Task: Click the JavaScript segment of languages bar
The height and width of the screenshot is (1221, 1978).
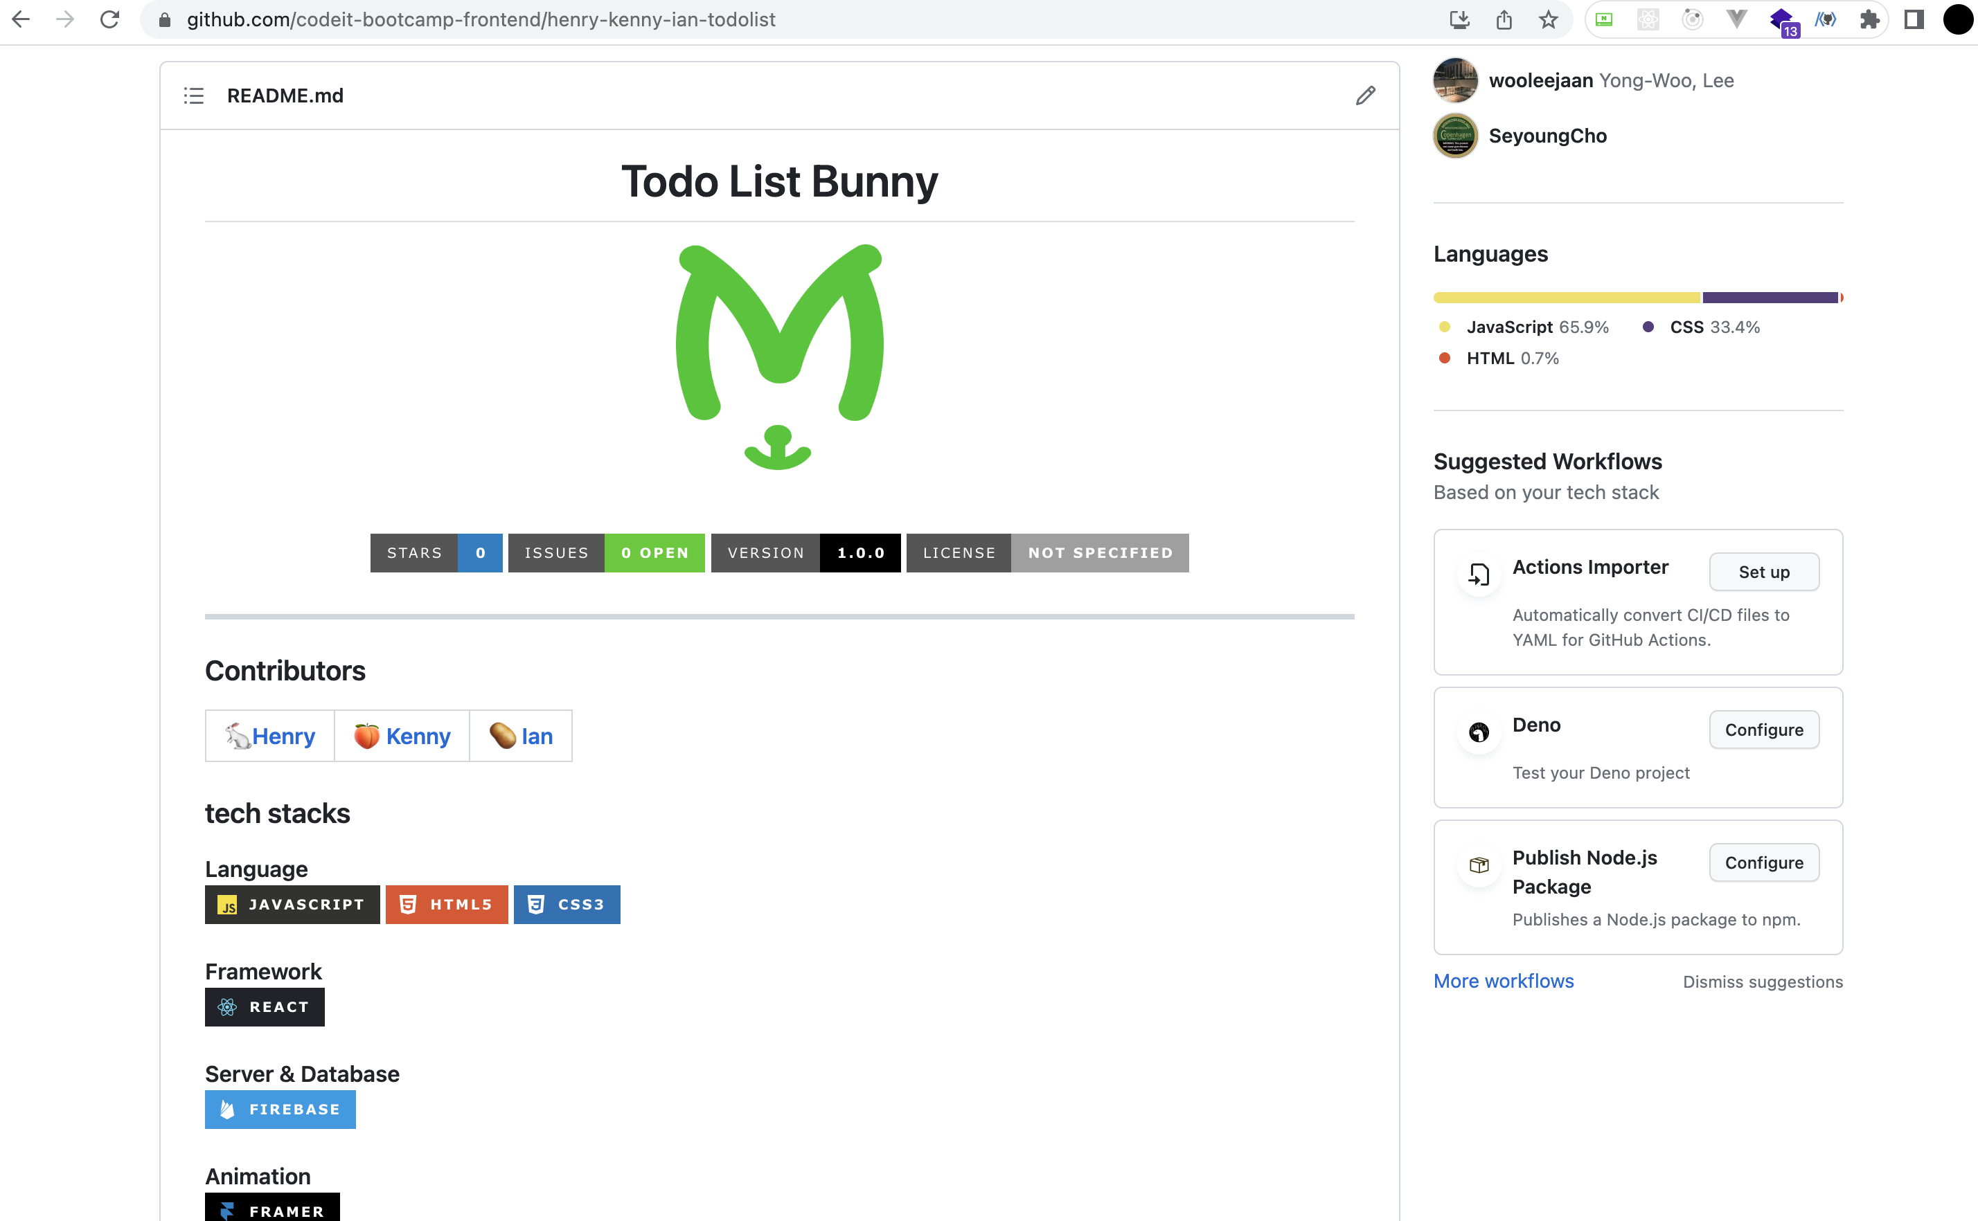Action: (x=1566, y=298)
